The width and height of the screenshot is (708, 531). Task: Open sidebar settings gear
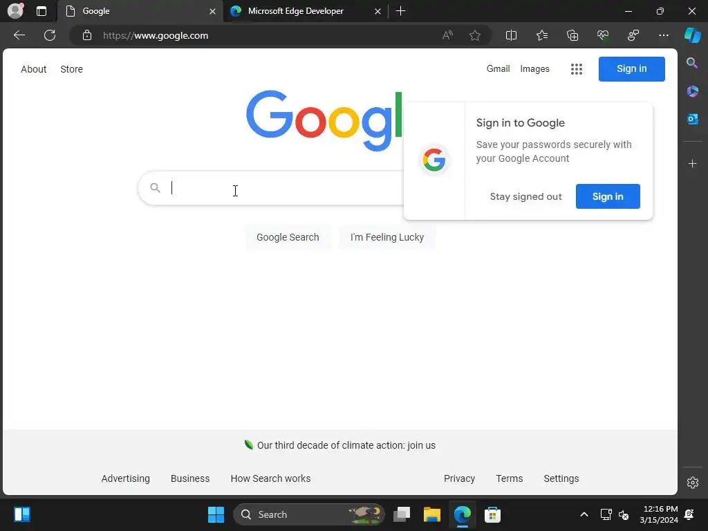693,483
